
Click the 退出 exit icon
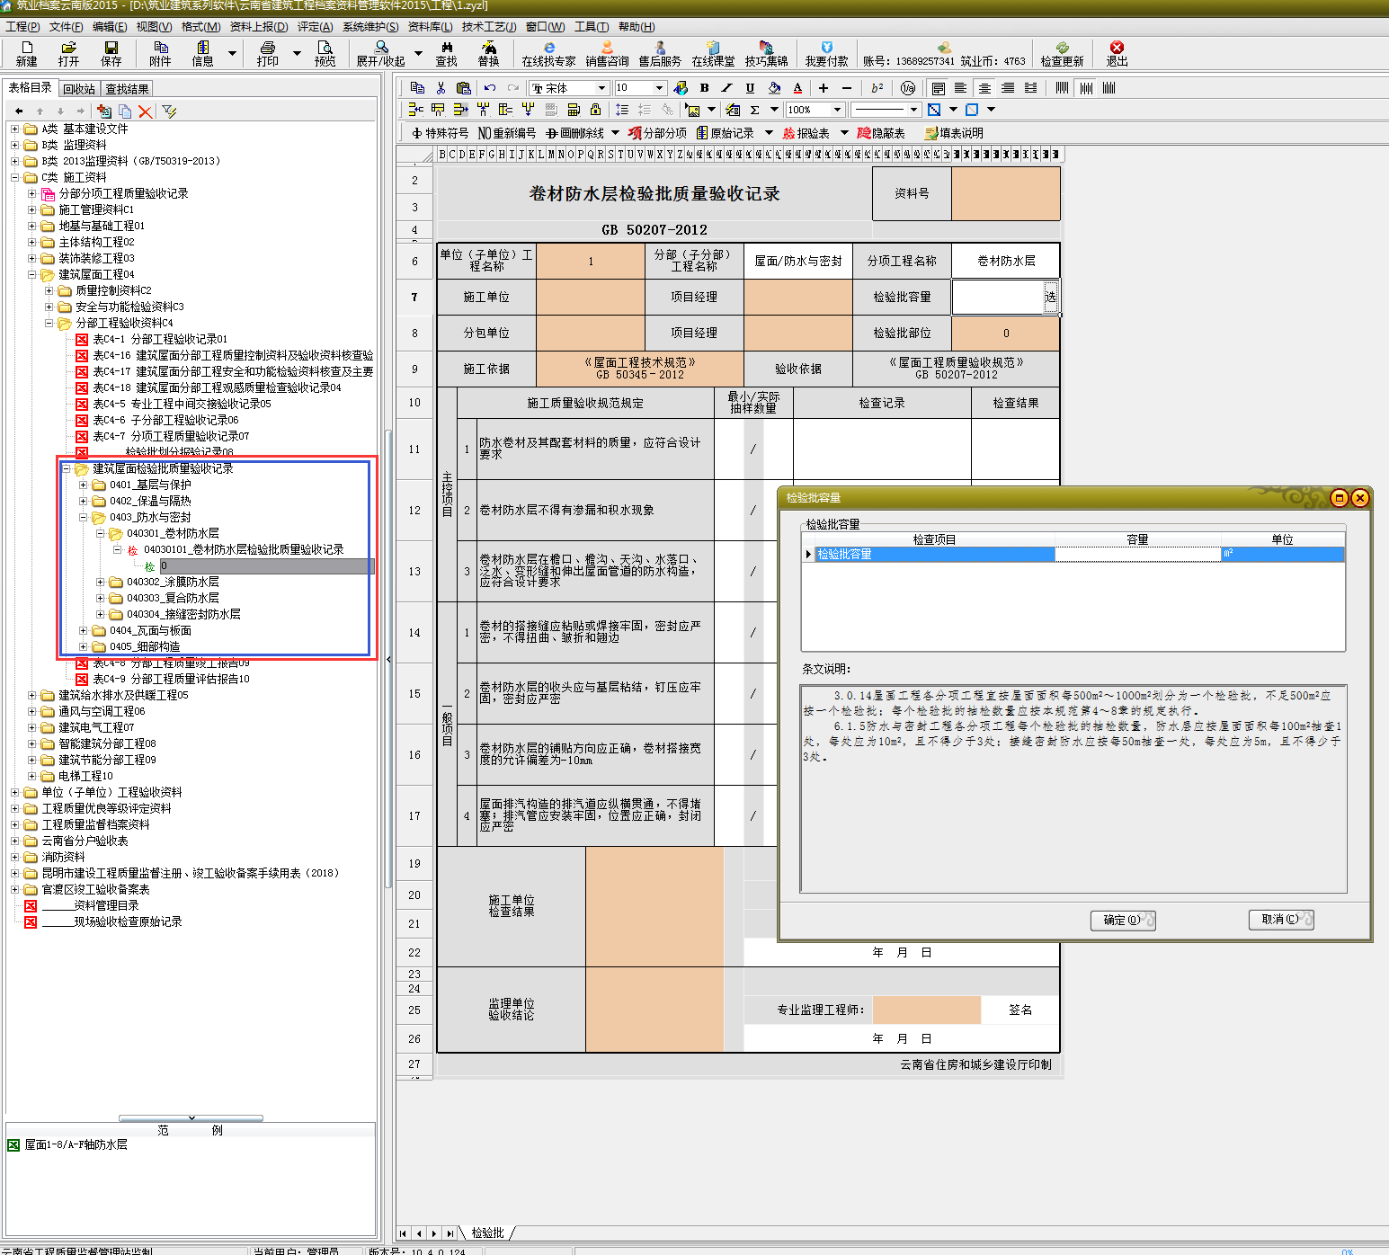click(1117, 53)
